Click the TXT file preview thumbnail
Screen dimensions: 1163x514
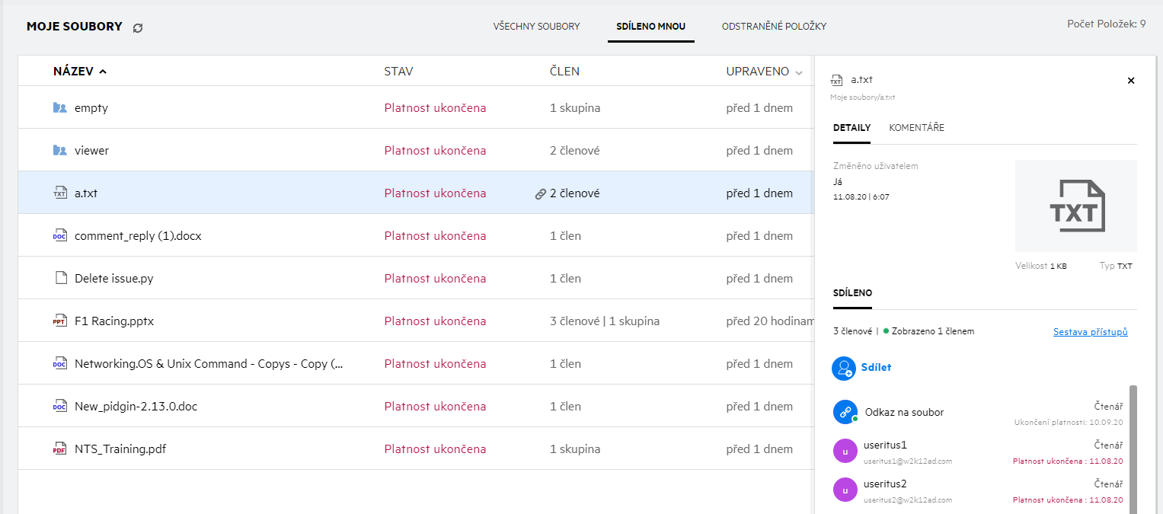1075,206
